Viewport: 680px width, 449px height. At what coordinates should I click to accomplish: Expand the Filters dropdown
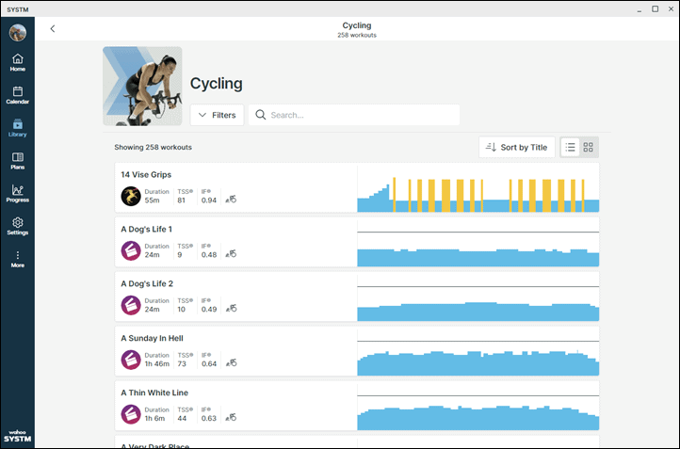click(x=217, y=115)
